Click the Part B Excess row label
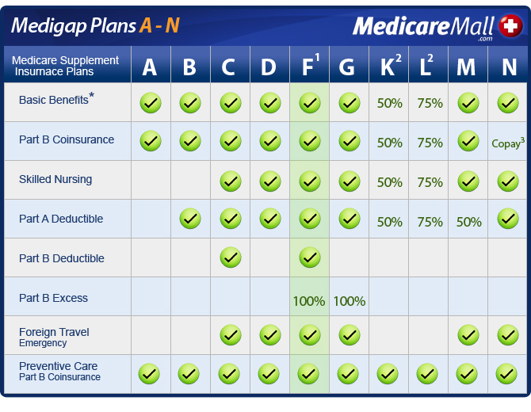 point(53,298)
